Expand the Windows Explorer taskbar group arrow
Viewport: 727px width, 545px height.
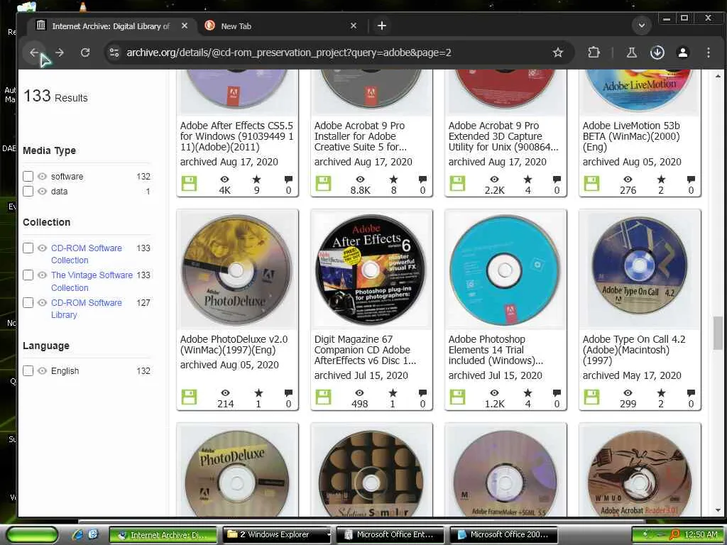pos(329,535)
